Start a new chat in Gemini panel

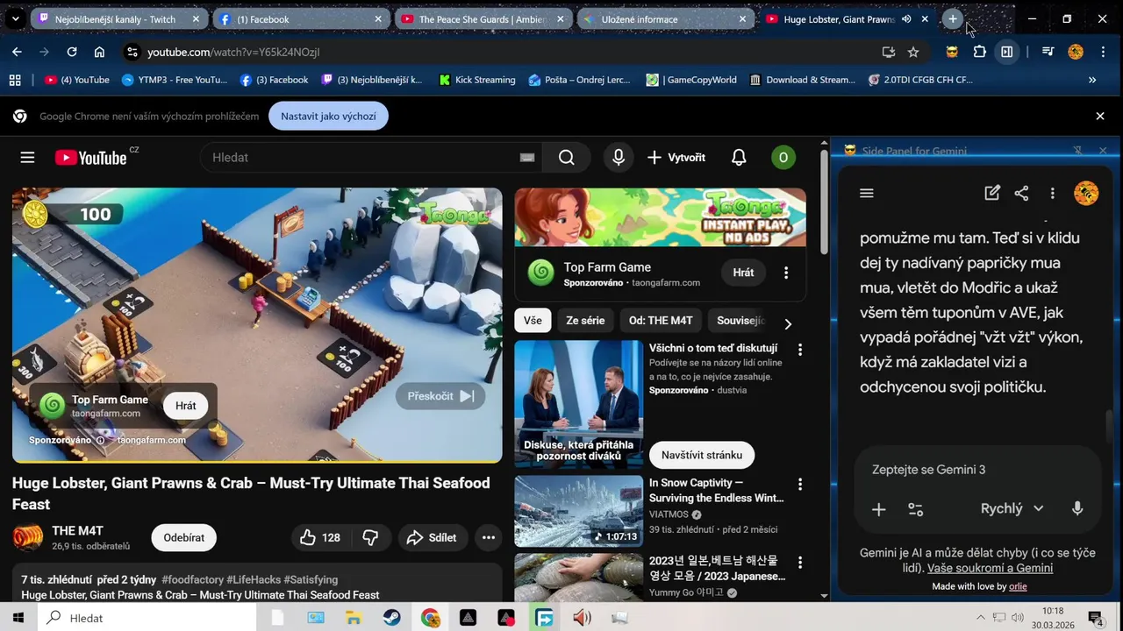click(x=992, y=194)
